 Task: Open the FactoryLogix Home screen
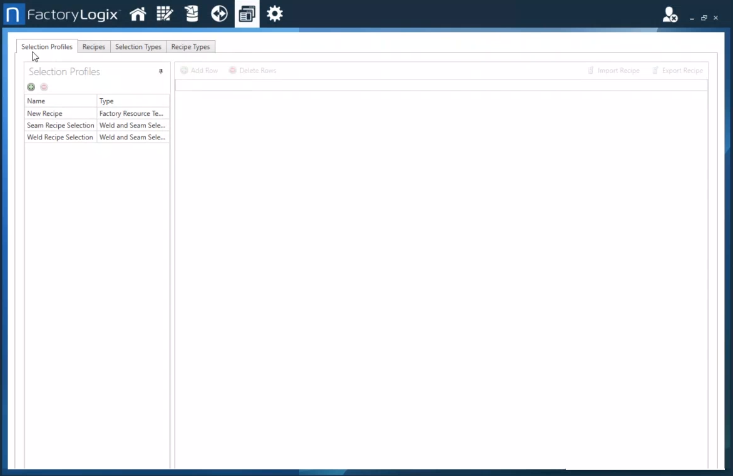[x=138, y=13]
